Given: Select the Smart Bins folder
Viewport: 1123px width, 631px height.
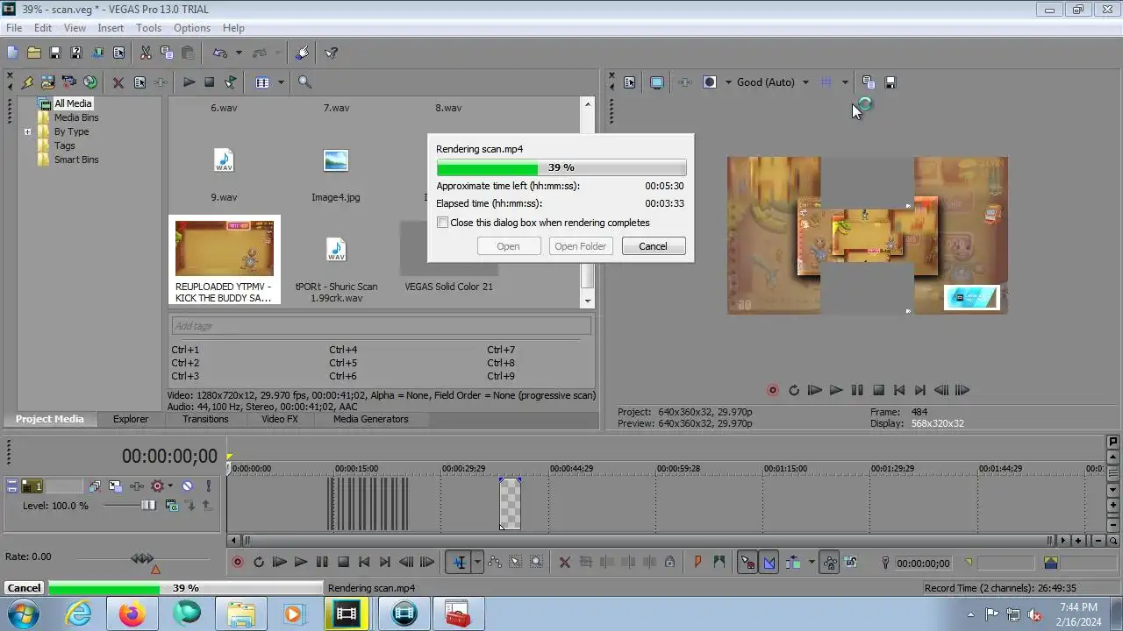Looking at the screenshot, I should pos(76,160).
